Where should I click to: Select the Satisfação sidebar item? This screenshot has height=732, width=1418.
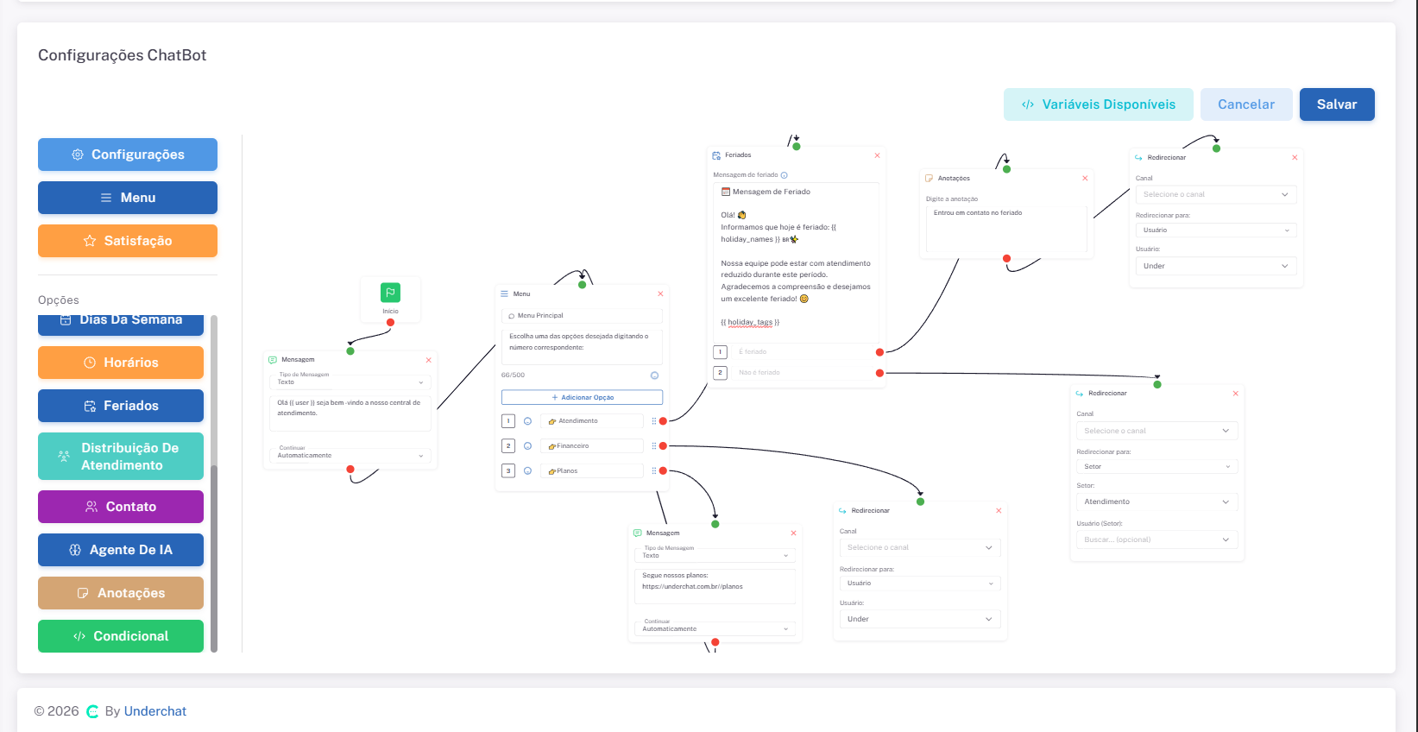pos(128,241)
